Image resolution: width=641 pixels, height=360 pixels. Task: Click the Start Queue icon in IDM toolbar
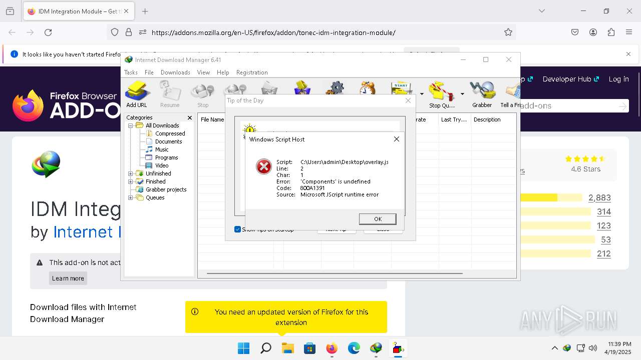pos(402,87)
